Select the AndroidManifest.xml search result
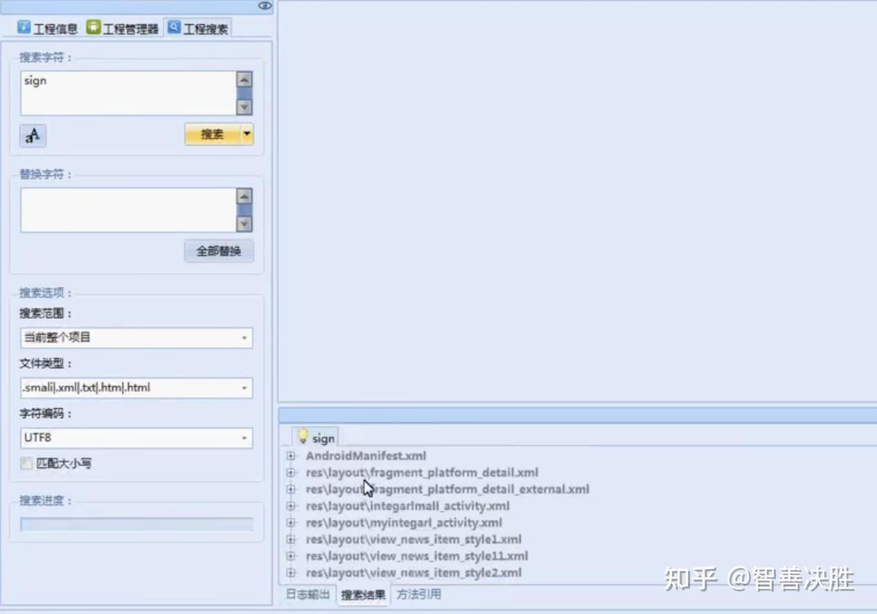Viewport: 877px width, 614px height. pyautogui.click(x=366, y=456)
